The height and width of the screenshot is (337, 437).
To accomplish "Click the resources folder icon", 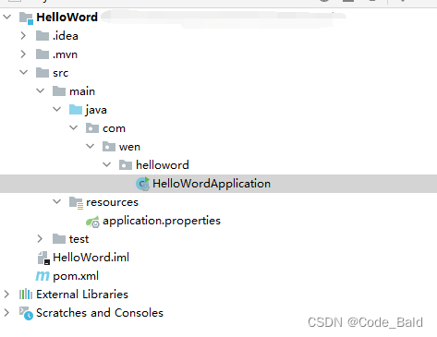I will coord(76,202).
